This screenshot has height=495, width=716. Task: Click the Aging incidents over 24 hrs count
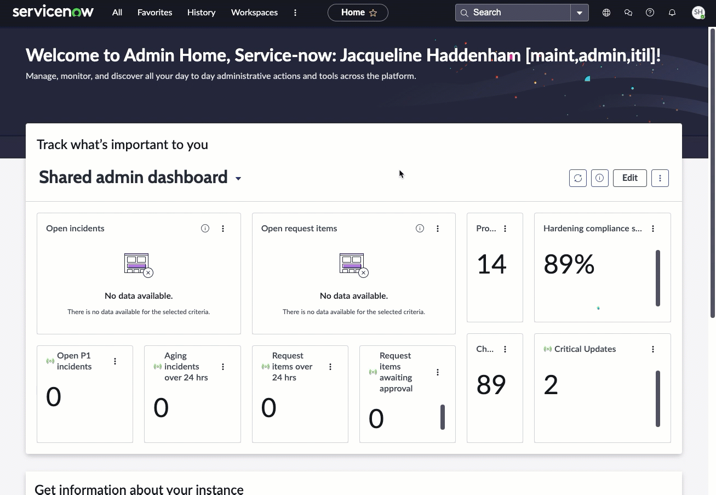[x=161, y=408]
